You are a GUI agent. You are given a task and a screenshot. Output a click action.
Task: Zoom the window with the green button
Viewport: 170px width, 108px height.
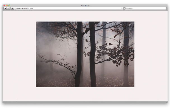(9, 5)
